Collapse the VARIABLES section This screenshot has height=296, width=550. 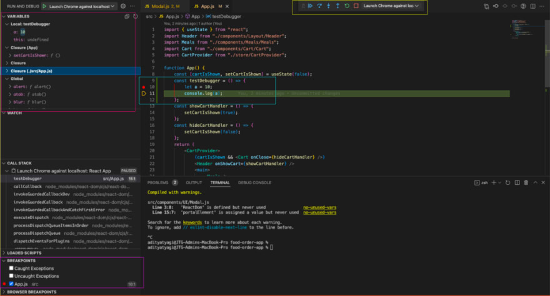pos(4,16)
